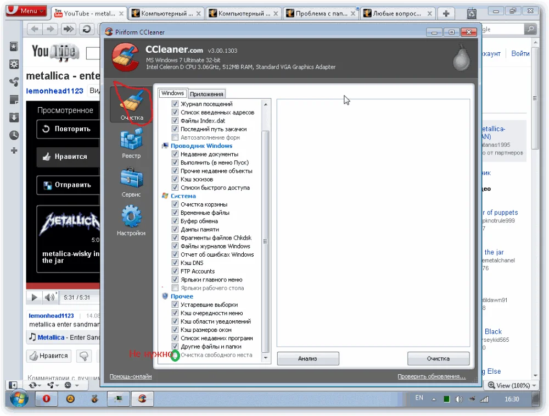Screen dimensions: 549x416
Task: Uncheck the Журнал посещений checkbox
Action: 175,104
